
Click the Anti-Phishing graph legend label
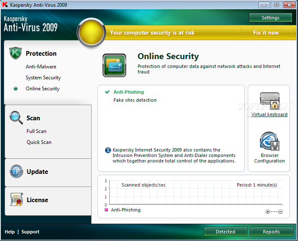(x=126, y=210)
